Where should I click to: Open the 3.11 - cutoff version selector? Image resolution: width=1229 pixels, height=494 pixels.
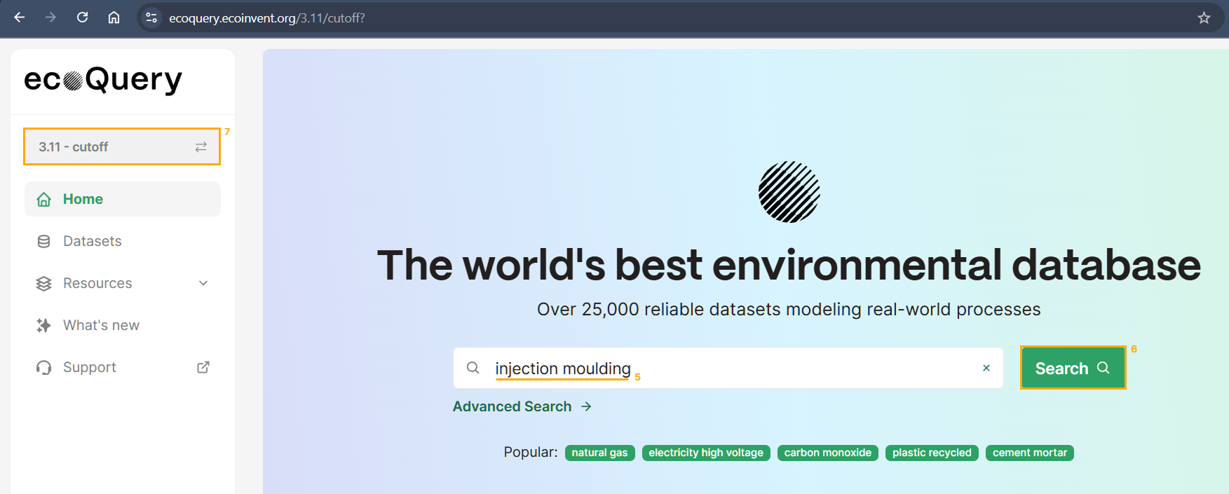122,146
